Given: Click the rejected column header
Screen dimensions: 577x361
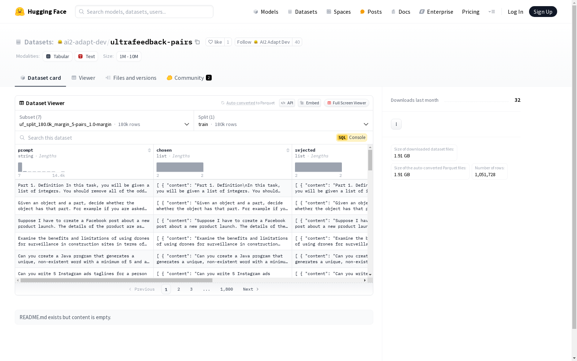Looking at the screenshot, I should tap(330, 162).
